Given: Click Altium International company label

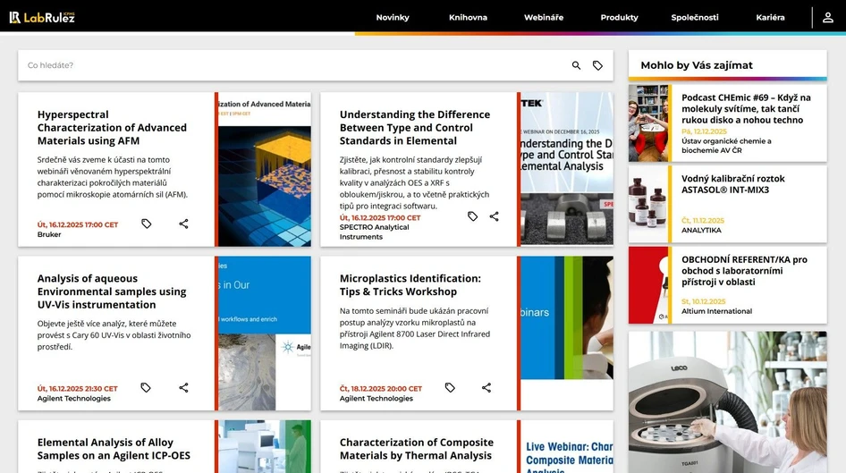Looking at the screenshot, I should [x=716, y=311].
